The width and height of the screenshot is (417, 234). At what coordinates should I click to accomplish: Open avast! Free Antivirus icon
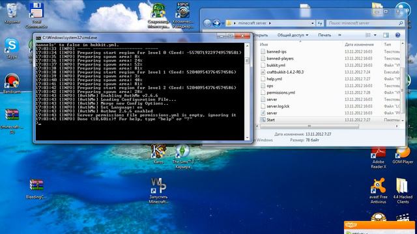coord(378,190)
